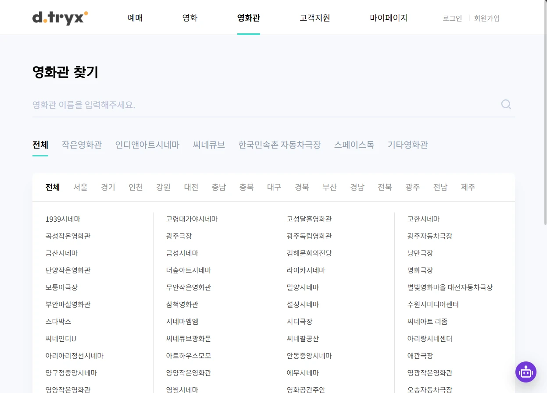
Task: Select the 전체 theater category tab
Action: pos(40,145)
